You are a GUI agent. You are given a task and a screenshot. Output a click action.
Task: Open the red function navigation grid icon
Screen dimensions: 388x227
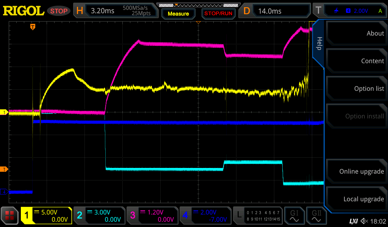(x=10, y=216)
